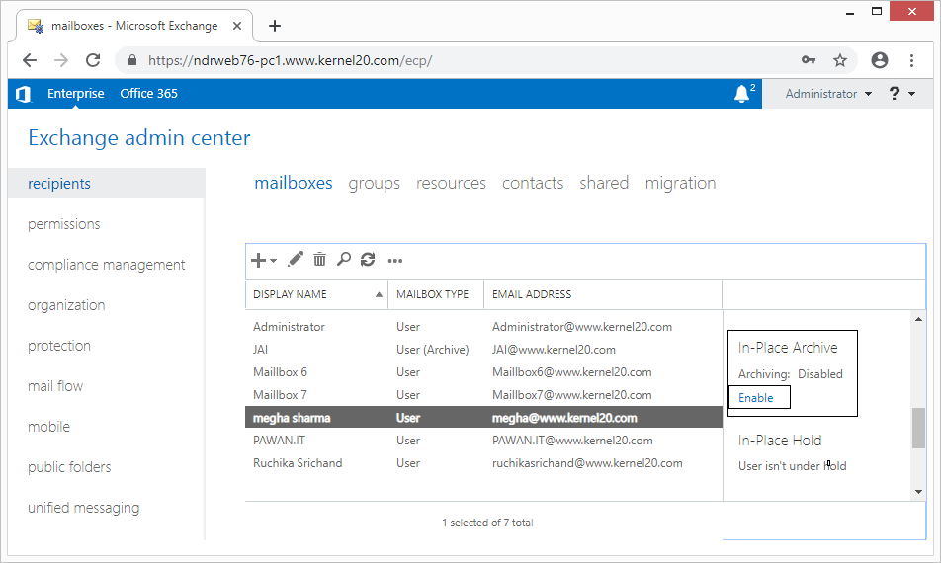This screenshot has width=941, height=563.
Task: Open a new browser tab
Action: (x=274, y=26)
